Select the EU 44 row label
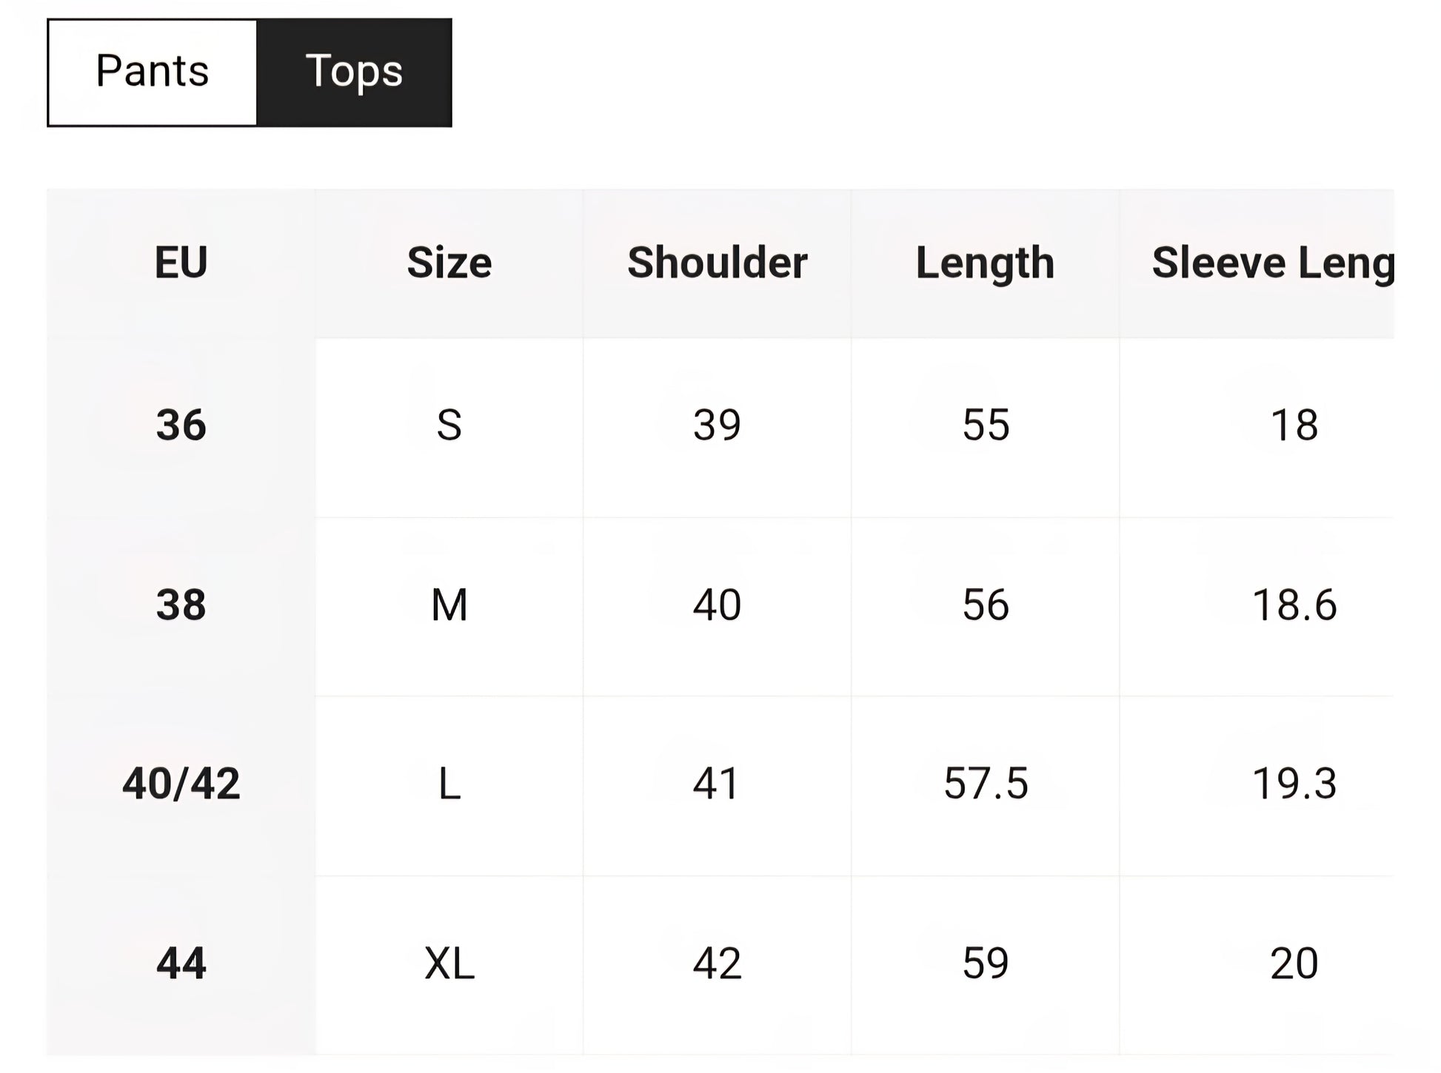1441x1073 pixels. pos(181,963)
